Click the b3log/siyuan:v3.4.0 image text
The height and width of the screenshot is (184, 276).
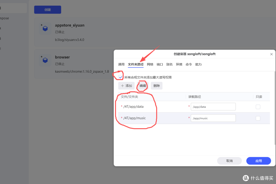(x=70, y=40)
